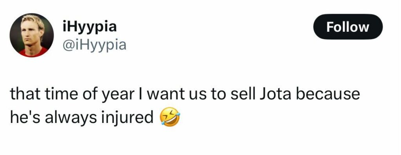Click the word Follow inside the pill button
This screenshot has height=155, width=401.
coord(348,27)
